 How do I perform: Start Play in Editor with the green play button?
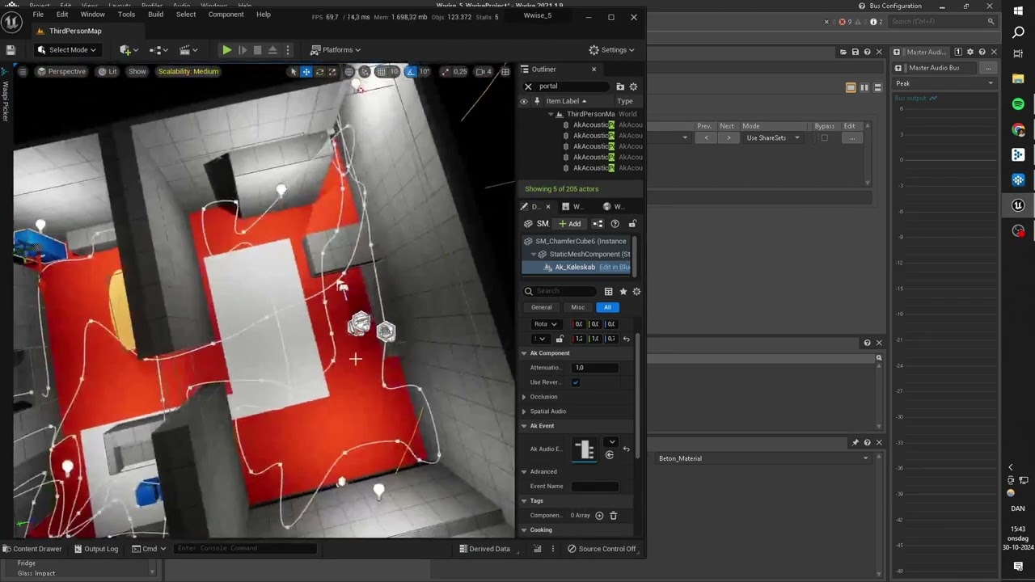226,50
